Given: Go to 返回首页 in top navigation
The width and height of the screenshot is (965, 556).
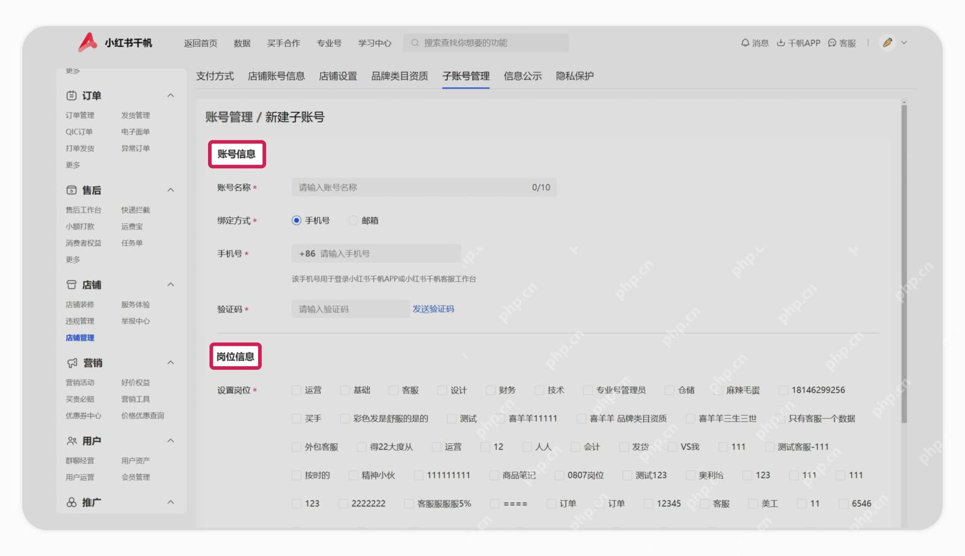Looking at the screenshot, I should (x=201, y=43).
